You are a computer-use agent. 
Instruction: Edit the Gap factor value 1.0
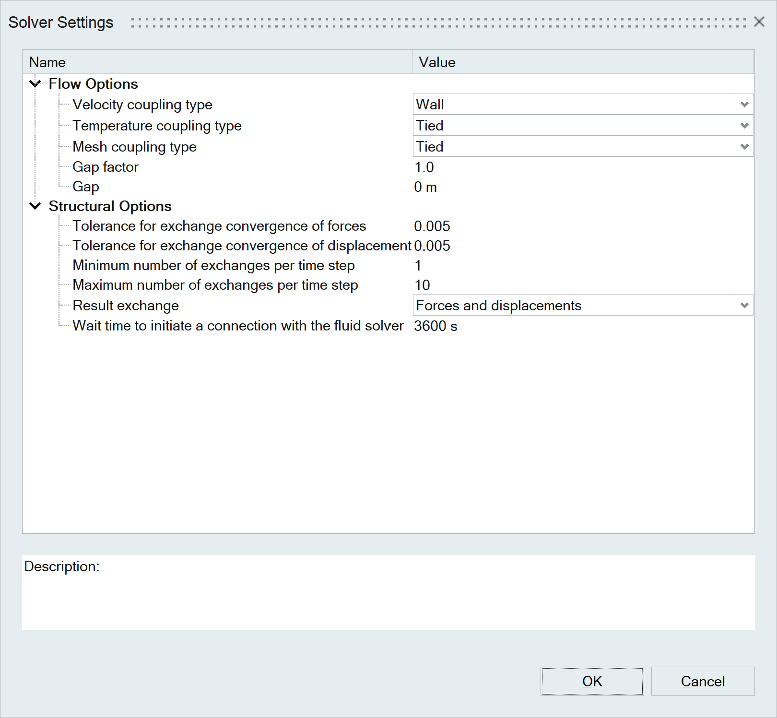tap(424, 167)
